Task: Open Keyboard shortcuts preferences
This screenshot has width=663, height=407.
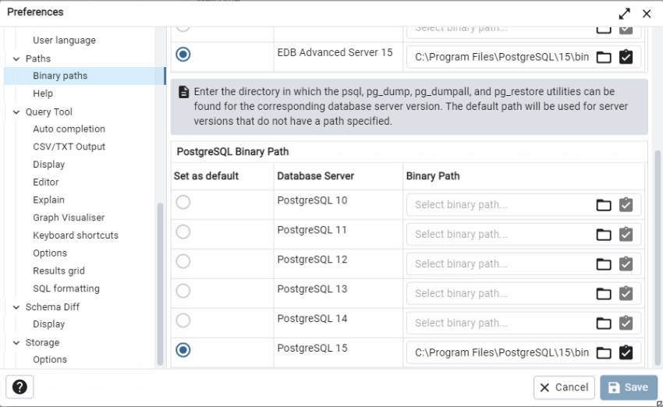Action: click(x=76, y=235)
